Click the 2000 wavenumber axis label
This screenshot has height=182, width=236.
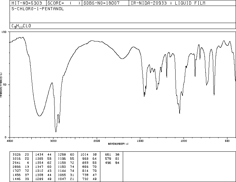coord(97,141)
